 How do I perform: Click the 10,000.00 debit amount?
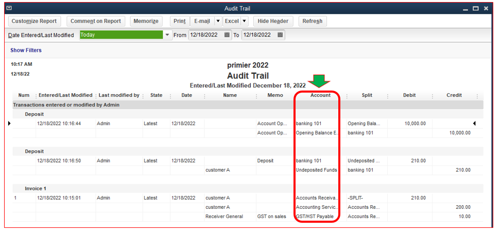pyautogui.click(x=414, y=123)
